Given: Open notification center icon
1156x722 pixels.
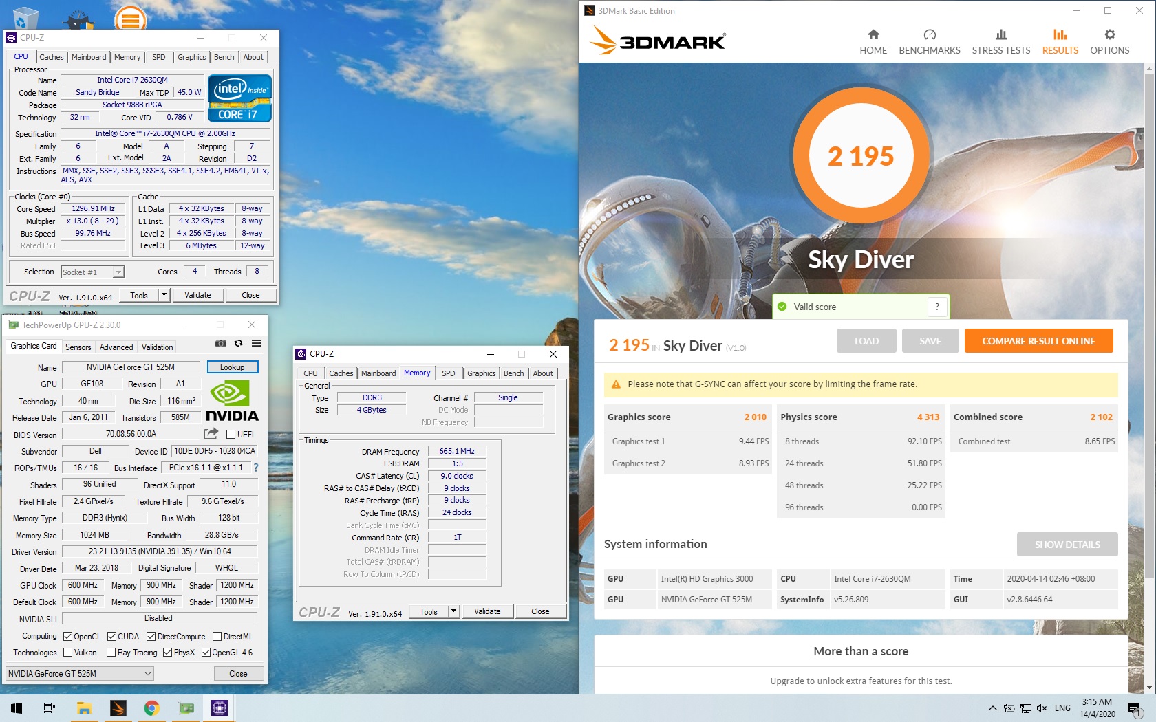Looking at the screenshot, I should (1135, 709).
